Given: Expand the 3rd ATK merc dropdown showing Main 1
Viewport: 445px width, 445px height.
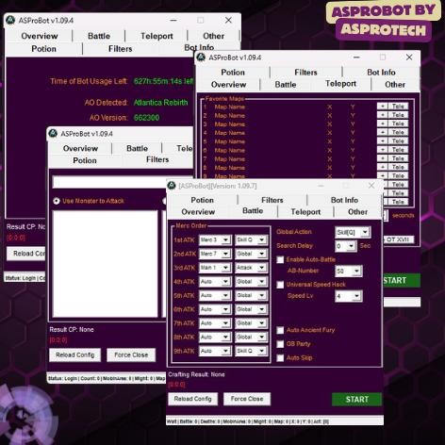Looking at the screenshot, I should (x=215, y=268).
